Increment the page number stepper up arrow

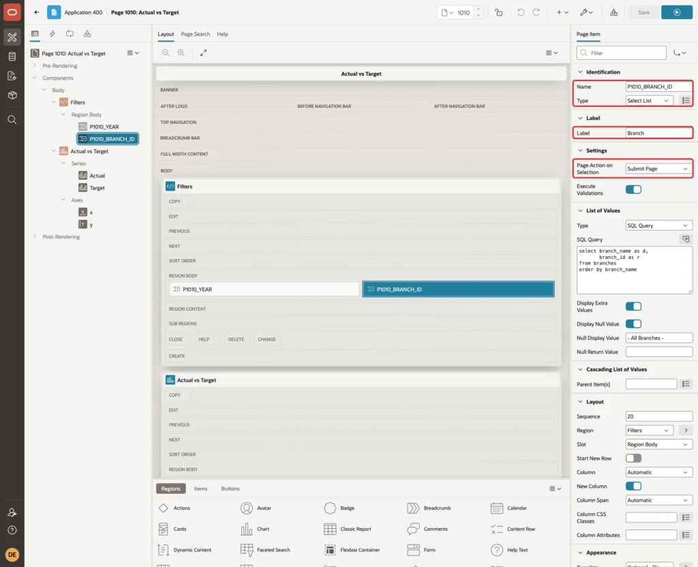coord(479,10)
